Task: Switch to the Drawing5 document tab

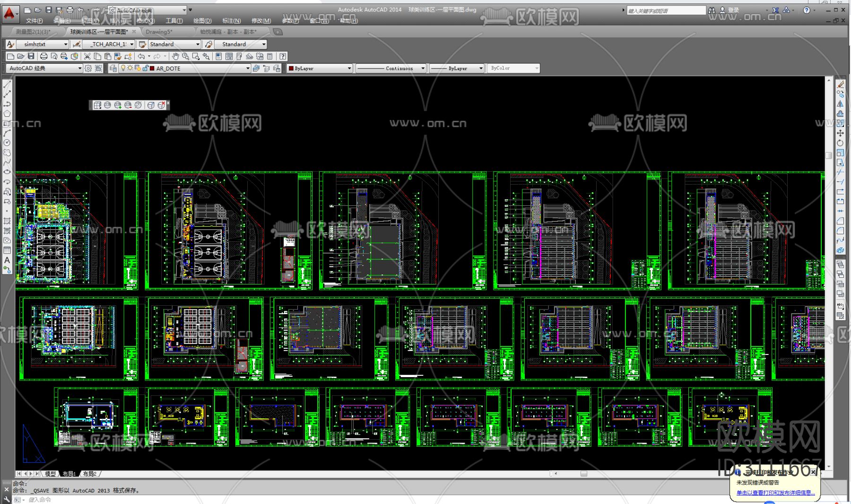Action: (159, 32)
